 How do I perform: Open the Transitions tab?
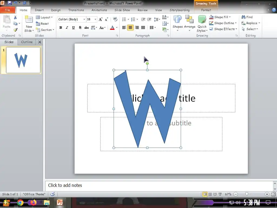[x=76, y=10]
